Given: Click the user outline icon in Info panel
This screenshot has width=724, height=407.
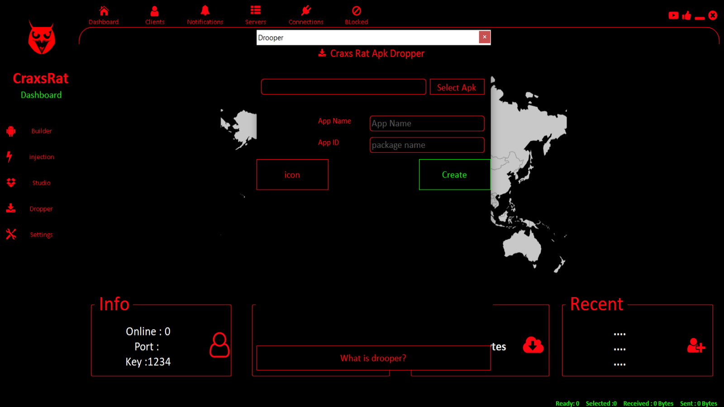Looking at the screenshot, I should point(219,345).
